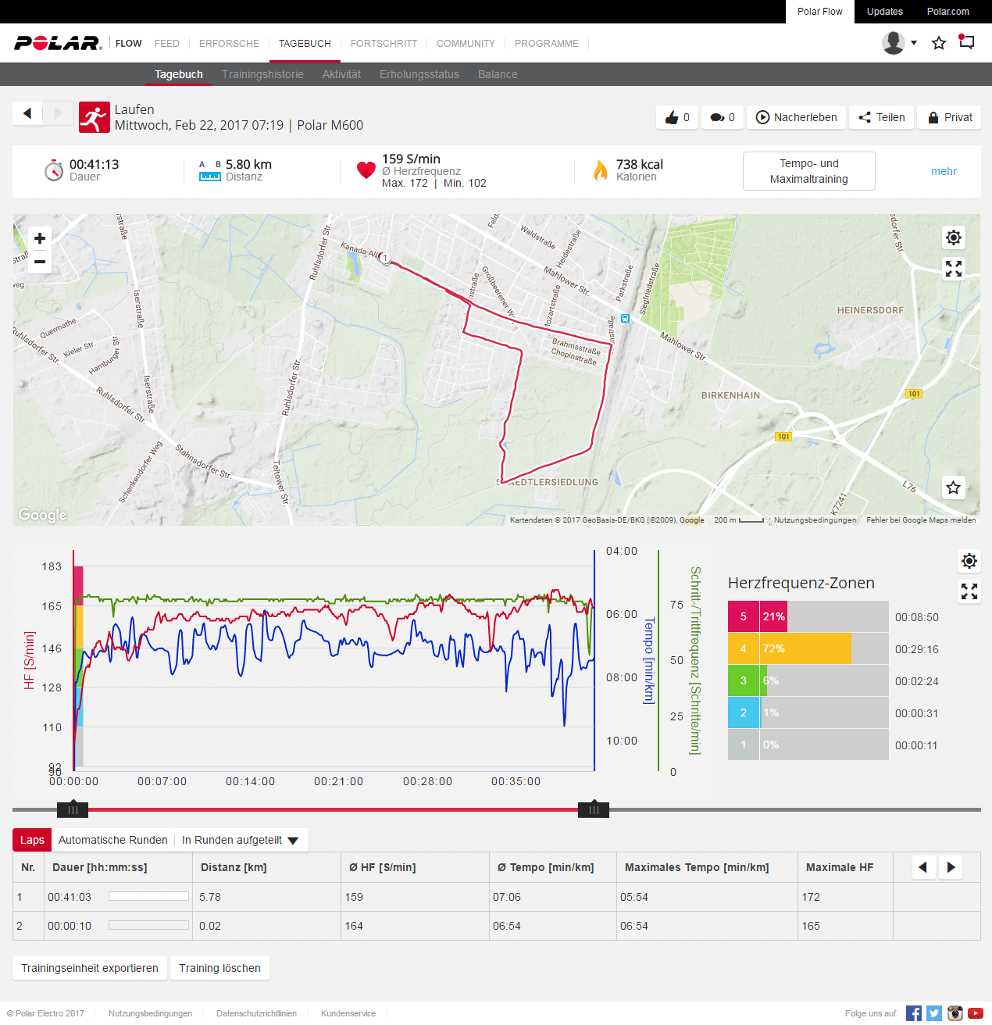The height and width of the screenshot is (1025, 992).
Task: Open the user profile avatar menu
Action: point(893,43)
